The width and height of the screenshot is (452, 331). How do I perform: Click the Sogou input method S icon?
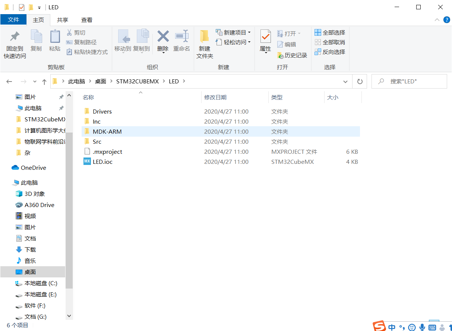tap(380, 325)
